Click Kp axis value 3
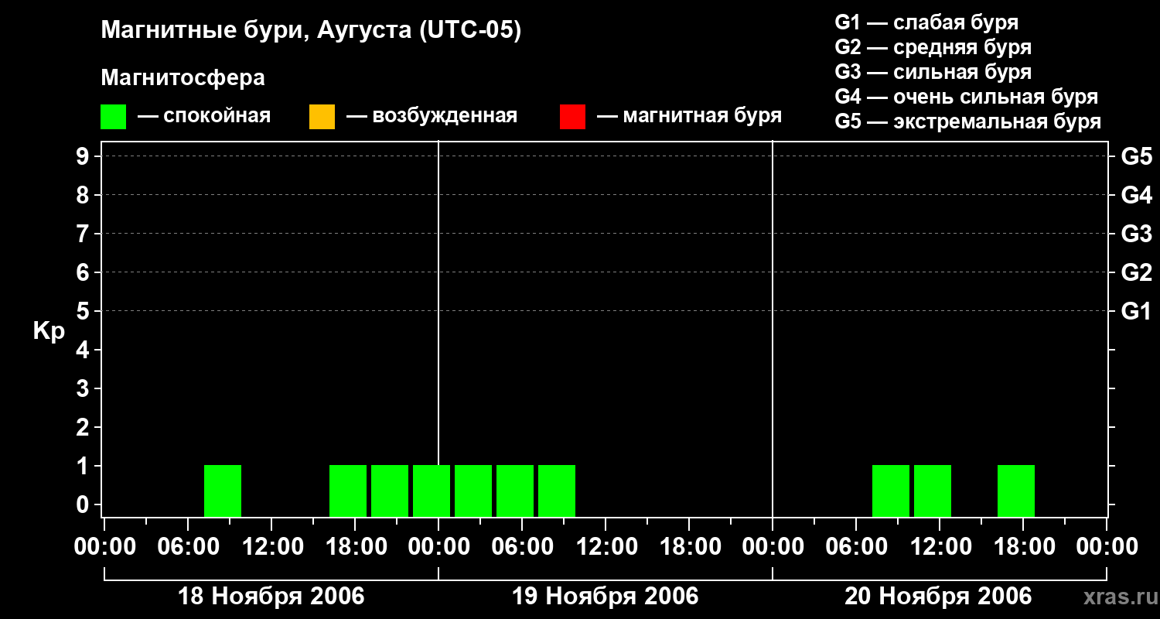 tap(84, 388)
